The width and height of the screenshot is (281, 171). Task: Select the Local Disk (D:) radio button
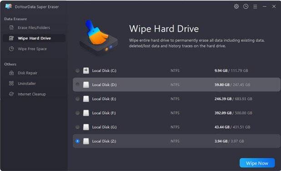(x=77, y=85)
